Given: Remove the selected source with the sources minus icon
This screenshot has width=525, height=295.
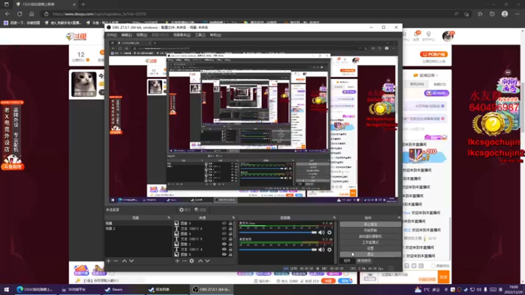Looking at the screenshot, I should tap(184, 261).
